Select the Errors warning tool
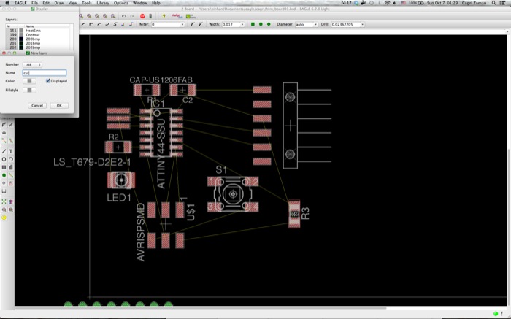This screenshot has width=511, height=319. tap(4, 218)
